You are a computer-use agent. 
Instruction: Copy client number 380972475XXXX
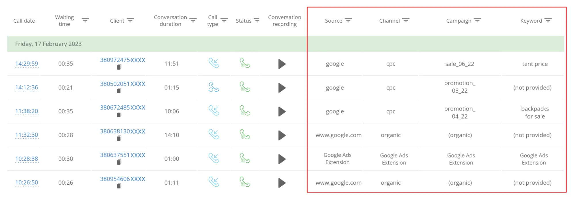[x=119, y=67]
